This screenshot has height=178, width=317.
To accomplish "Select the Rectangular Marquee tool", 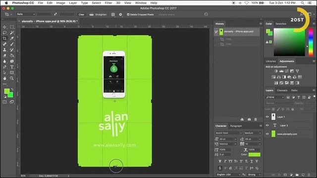I will tap(12, 27).
